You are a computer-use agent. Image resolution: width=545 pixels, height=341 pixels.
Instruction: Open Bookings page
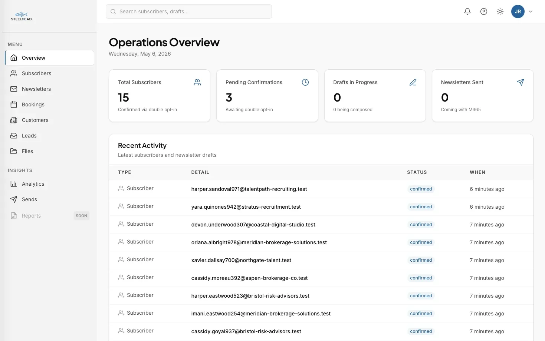[x=49, y=105]
